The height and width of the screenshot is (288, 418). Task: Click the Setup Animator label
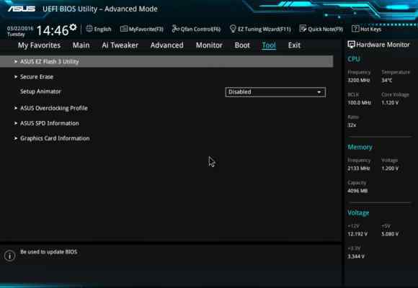click(40, 91)
